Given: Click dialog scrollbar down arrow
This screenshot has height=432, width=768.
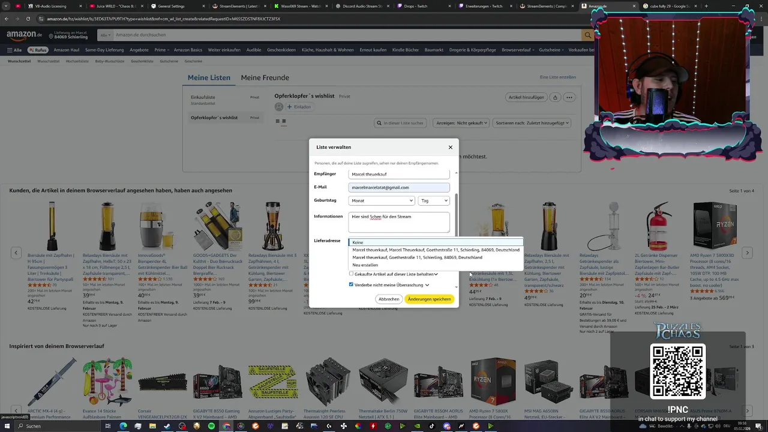Looking at the screenshot, I should (x=457, y=287).
